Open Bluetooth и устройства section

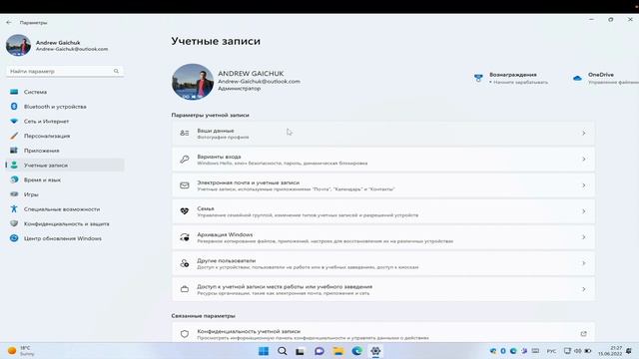(65, 107)
